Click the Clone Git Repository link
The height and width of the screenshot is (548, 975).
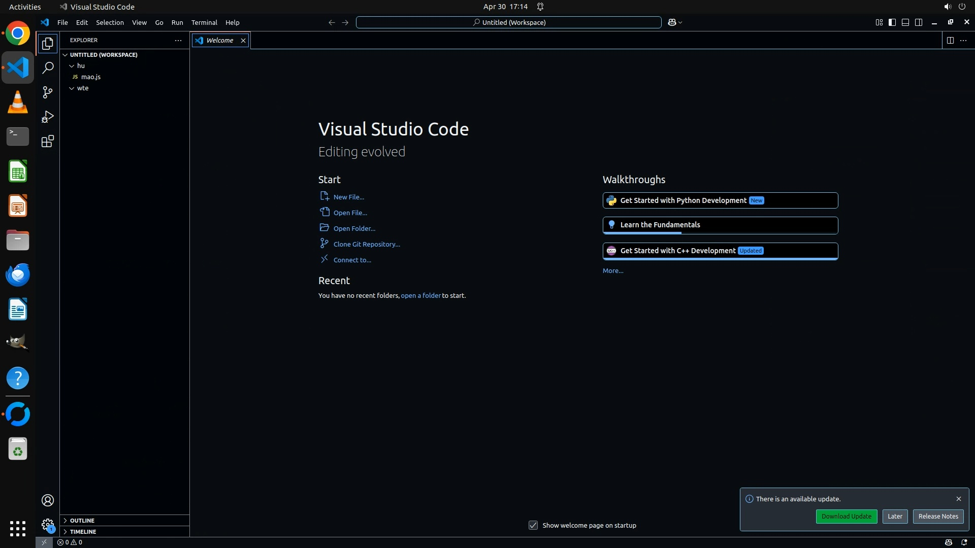pos(367,244)
